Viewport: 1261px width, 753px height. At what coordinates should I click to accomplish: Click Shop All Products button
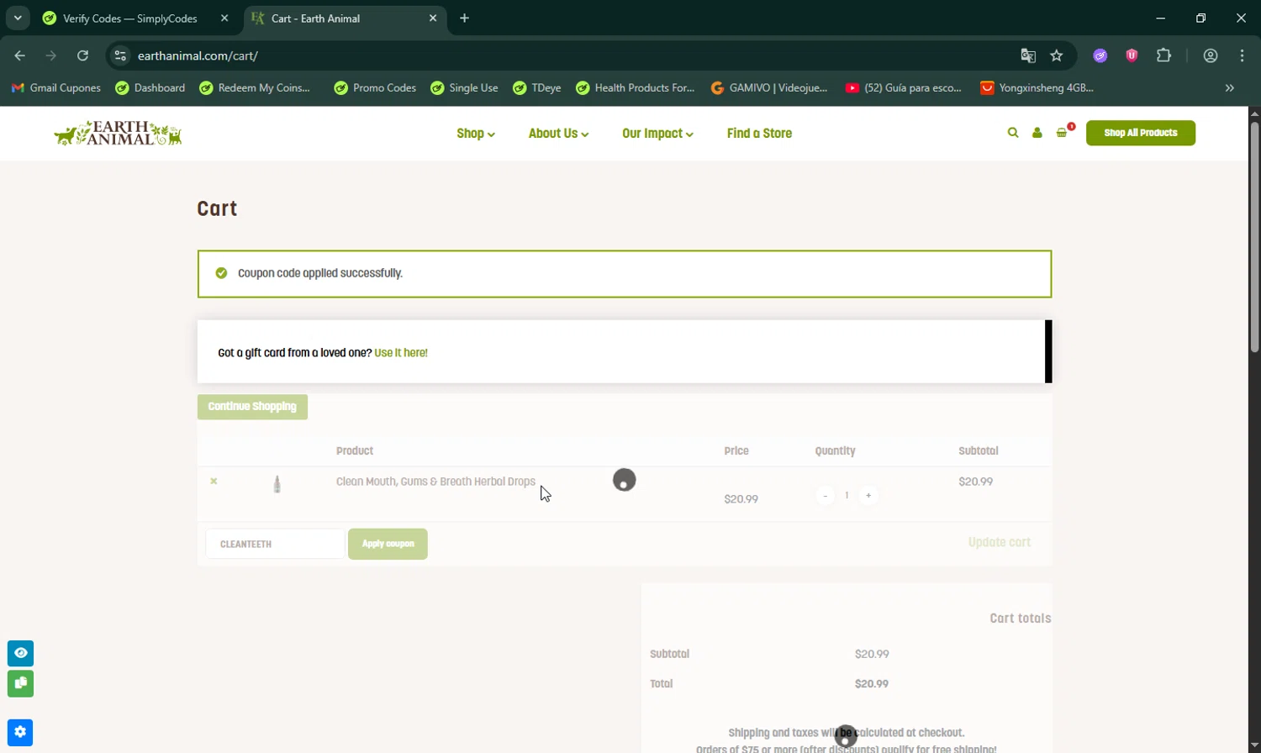[1141, 133]
